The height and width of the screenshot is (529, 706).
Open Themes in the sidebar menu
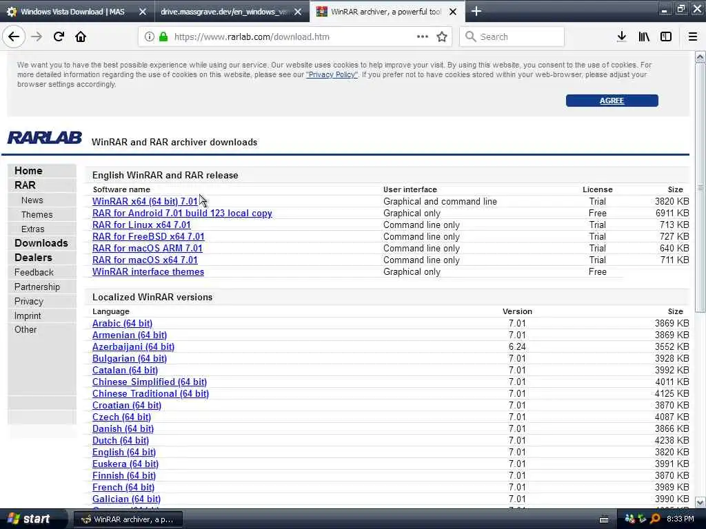pyautogui.click(x=37, y=215)
